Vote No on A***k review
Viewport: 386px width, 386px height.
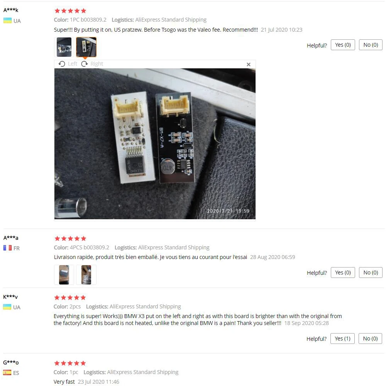coord(371,45)
